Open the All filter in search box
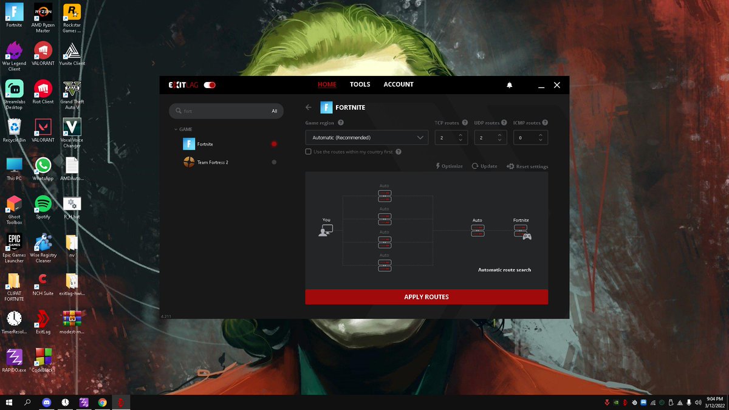The image size is (729, 410). [x=275, y=111]
